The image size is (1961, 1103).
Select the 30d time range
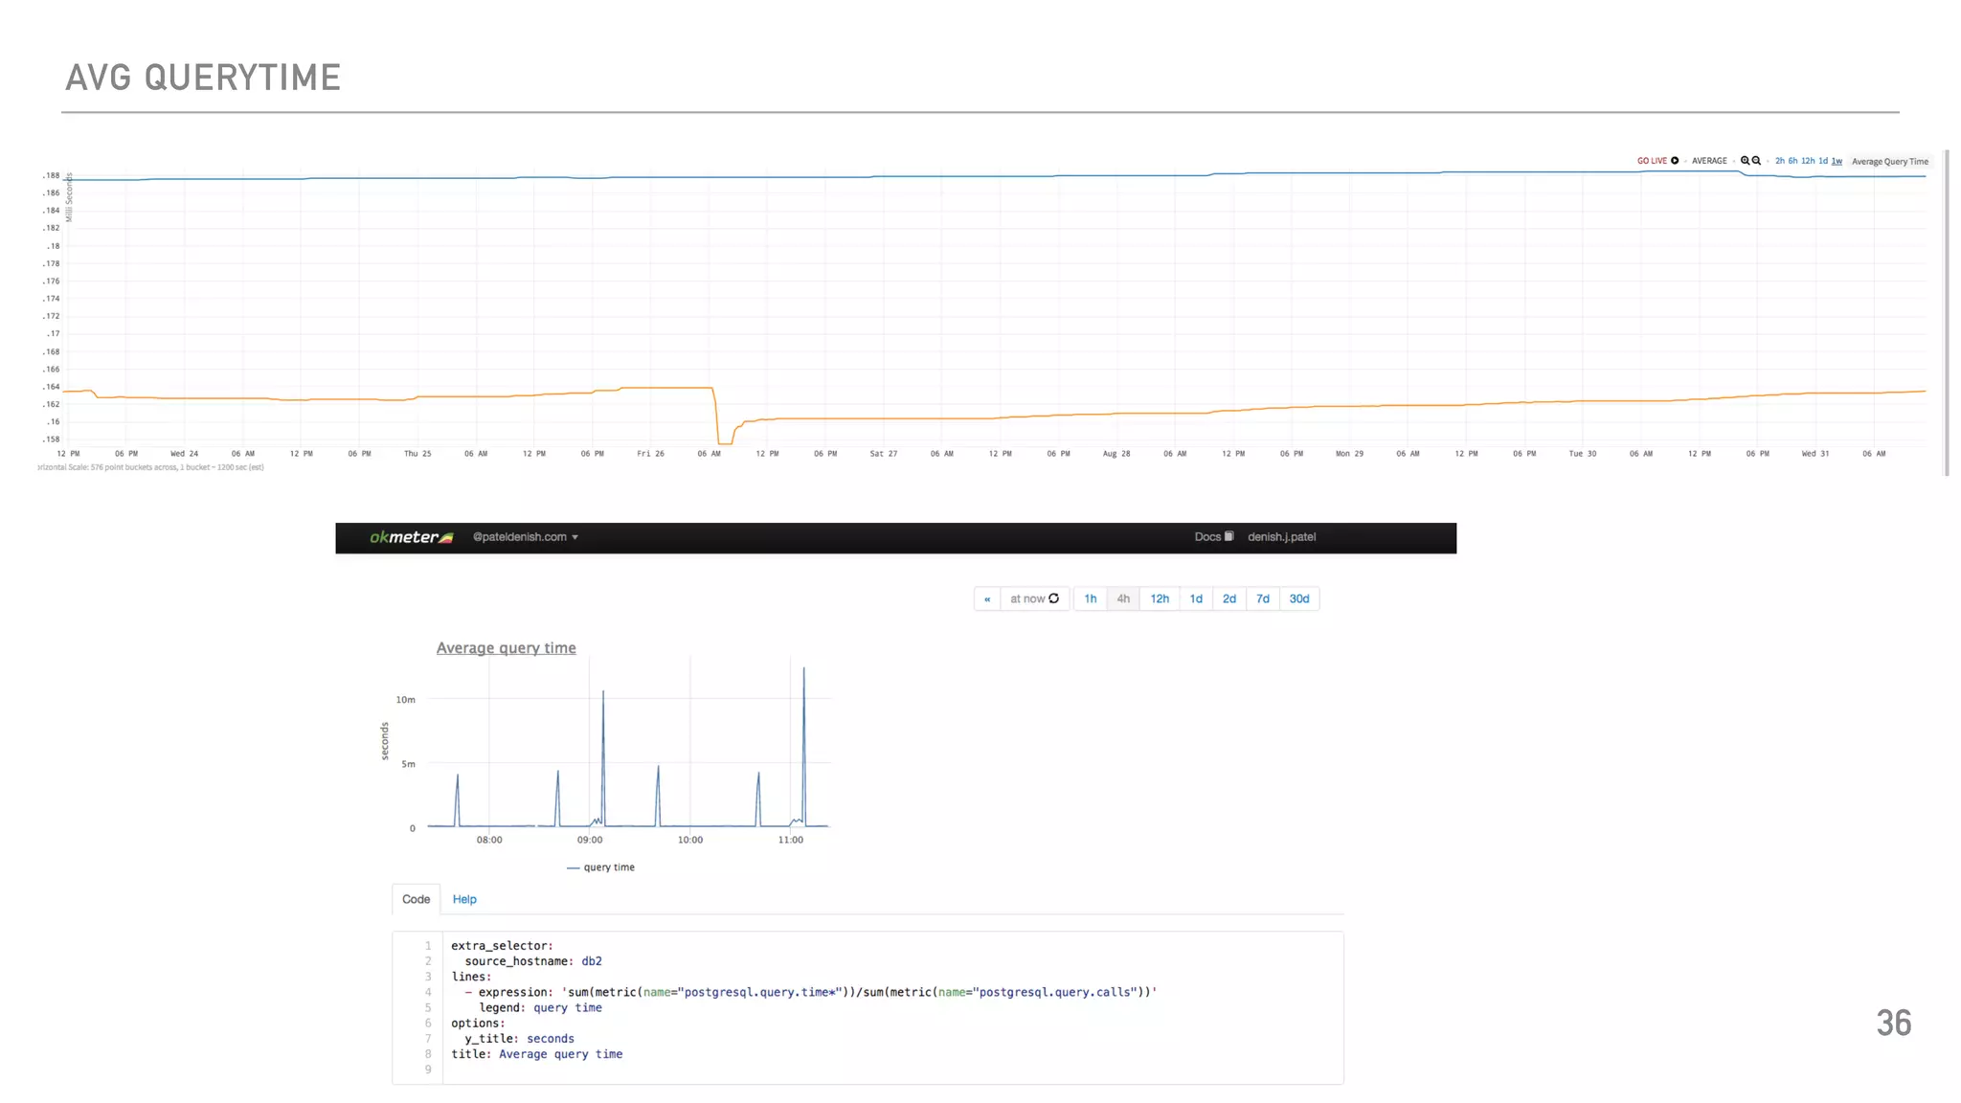click(x=1298, y=598)
